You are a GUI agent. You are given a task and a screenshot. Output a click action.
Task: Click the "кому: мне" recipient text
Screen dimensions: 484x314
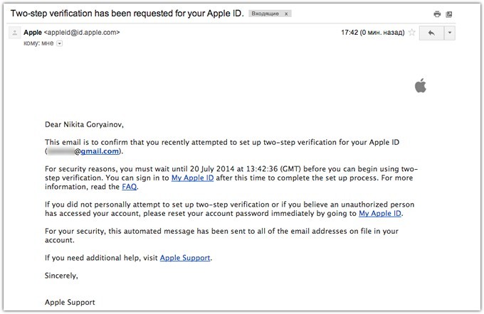pos(39,43)
